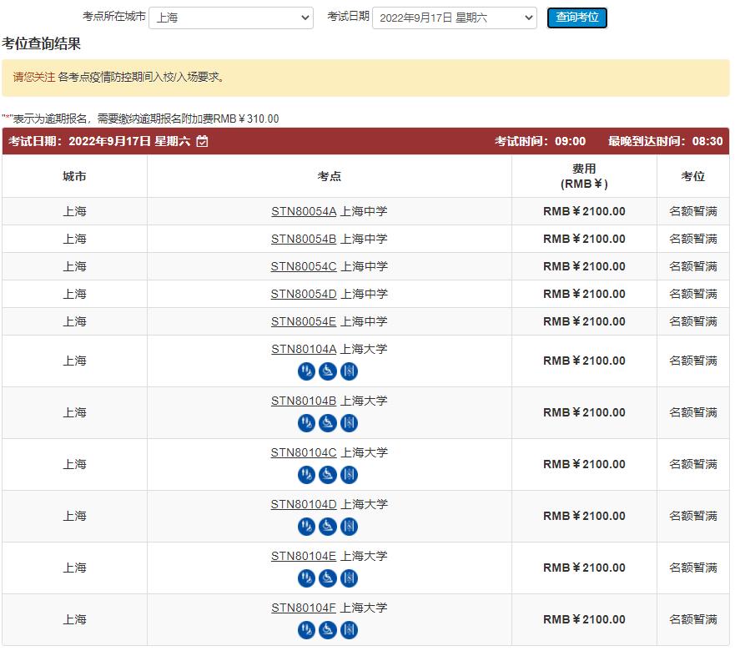The image size is (735, 651).
Task: Open the 考试日期 exam date dropdown
Action: pos(454,18)
